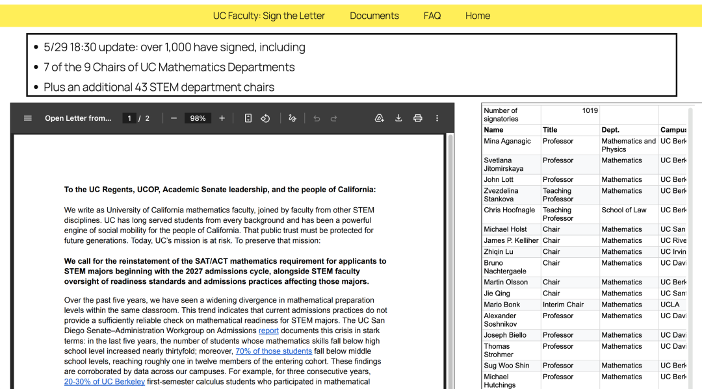Viewport: 702px width, 389px height.
Task: Go to the Documents page
Action: point(374,16)
